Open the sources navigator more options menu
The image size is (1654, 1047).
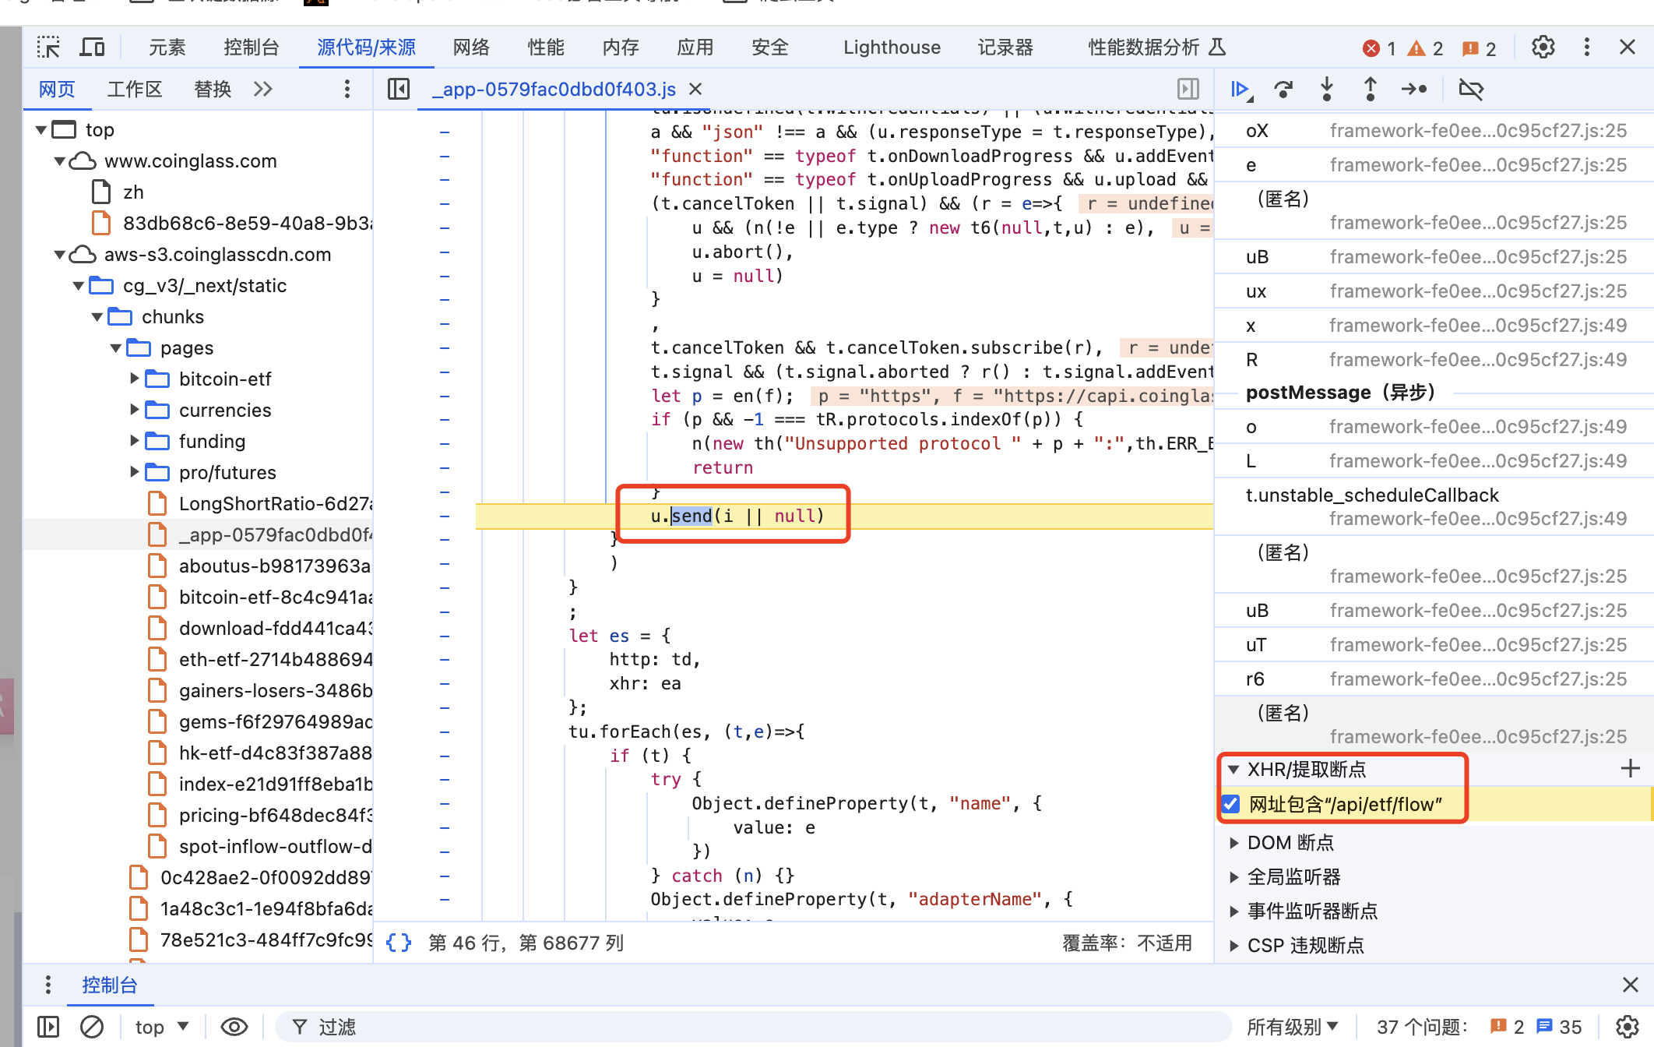coord(347,90)
